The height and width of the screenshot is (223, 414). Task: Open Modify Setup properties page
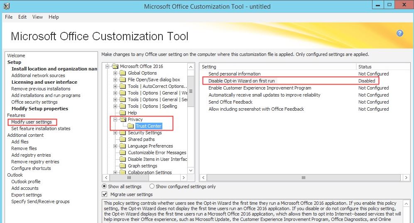point(39,109)
